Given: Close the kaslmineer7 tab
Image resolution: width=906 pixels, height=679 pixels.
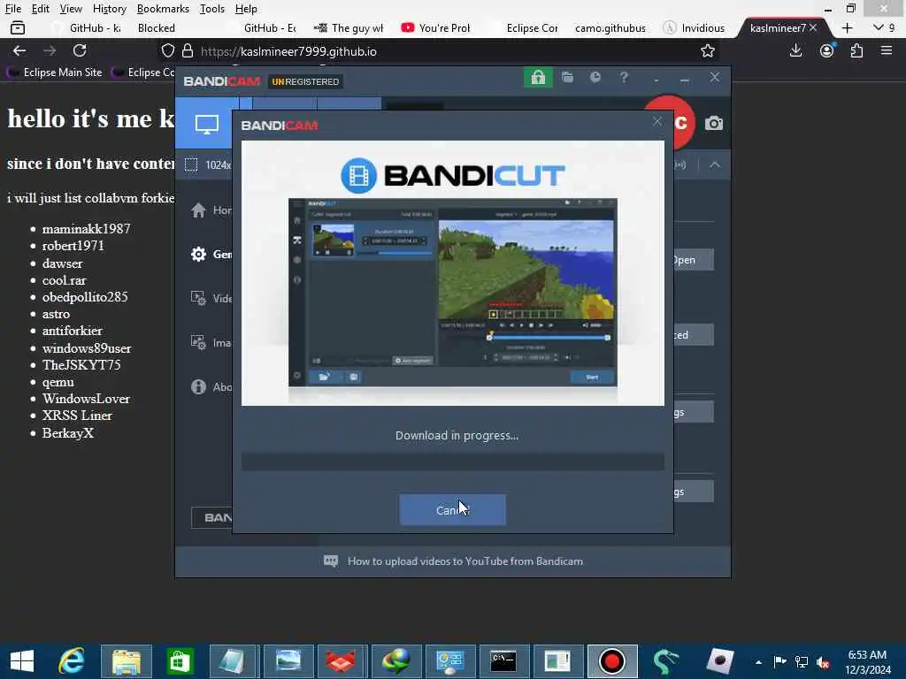Looking at the screenshot, I should 813,27.
